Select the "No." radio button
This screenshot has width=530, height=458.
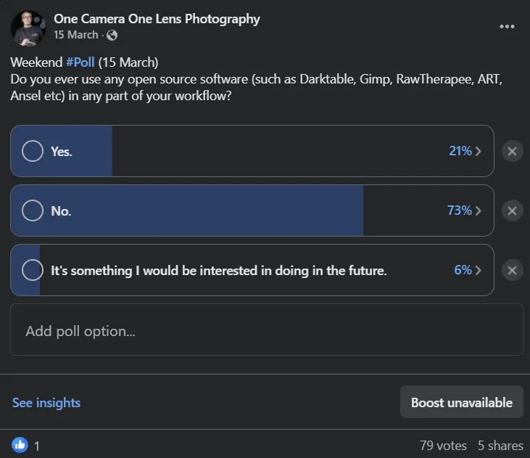click(x=33, y=210)
